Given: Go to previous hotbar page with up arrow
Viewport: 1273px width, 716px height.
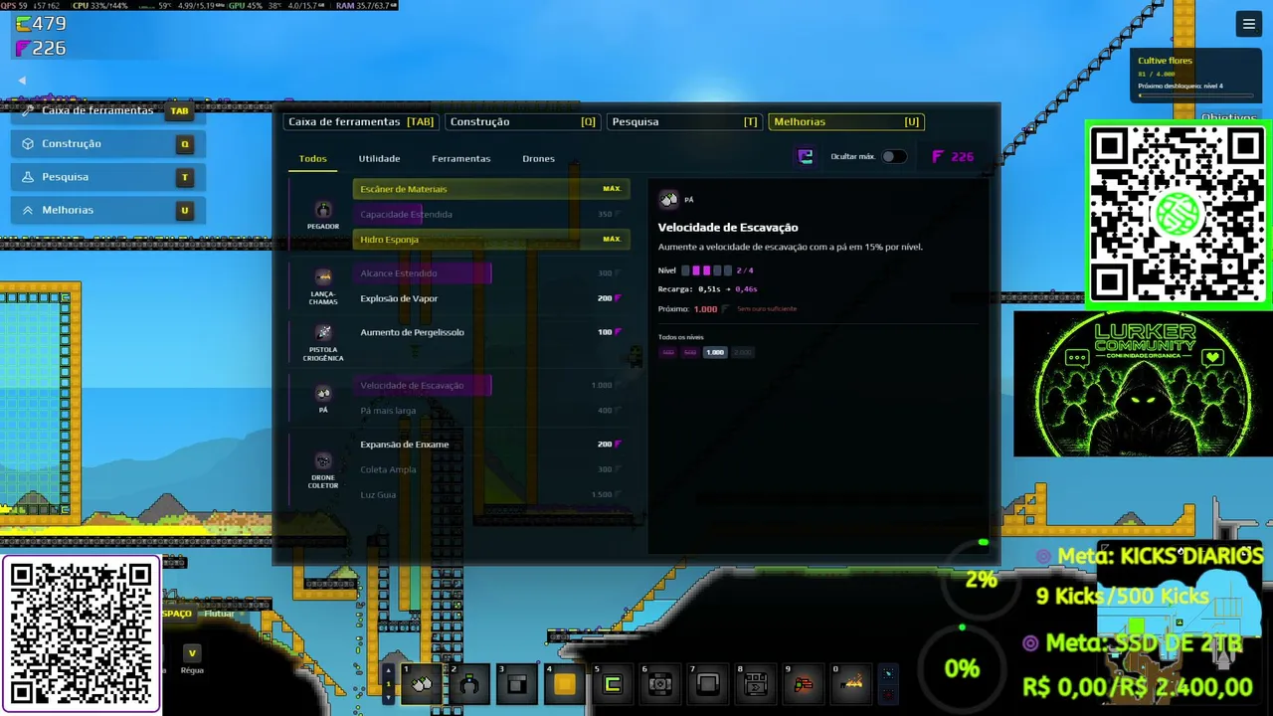Looking at the screenshot, I should pos(389,672).
